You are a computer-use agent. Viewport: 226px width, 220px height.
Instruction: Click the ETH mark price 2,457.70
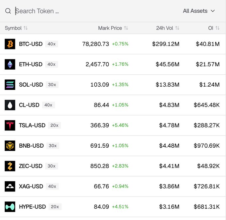tap(97, 64)
